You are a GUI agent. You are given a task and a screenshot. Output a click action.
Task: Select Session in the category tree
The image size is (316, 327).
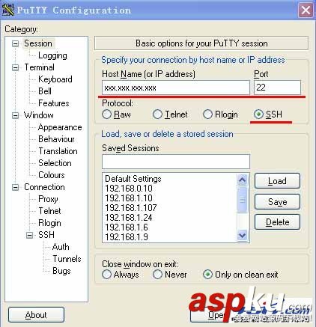38,43
